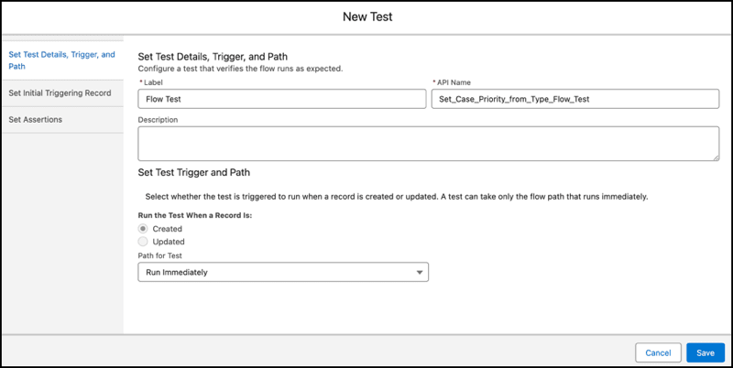Open Set Test Details, Trigger, and Path step
Screen dimensions: 733x368
coord(61,60)
